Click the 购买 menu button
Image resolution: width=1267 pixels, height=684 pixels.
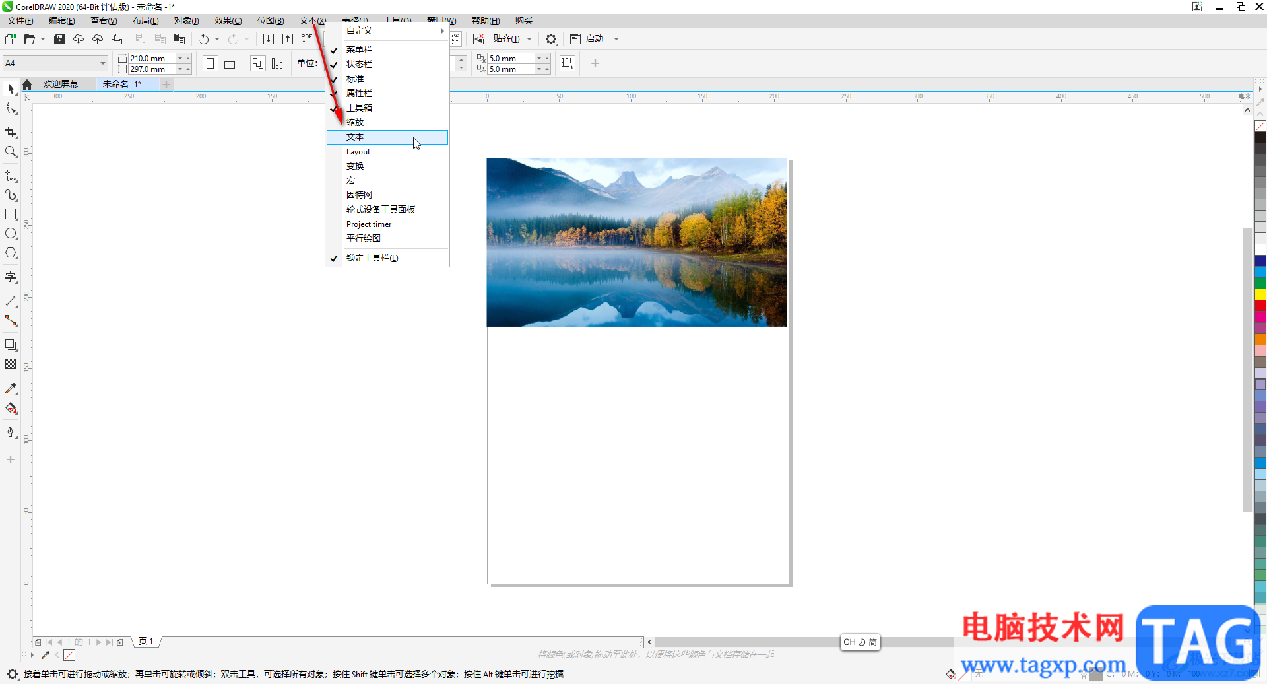click(524, 21)
